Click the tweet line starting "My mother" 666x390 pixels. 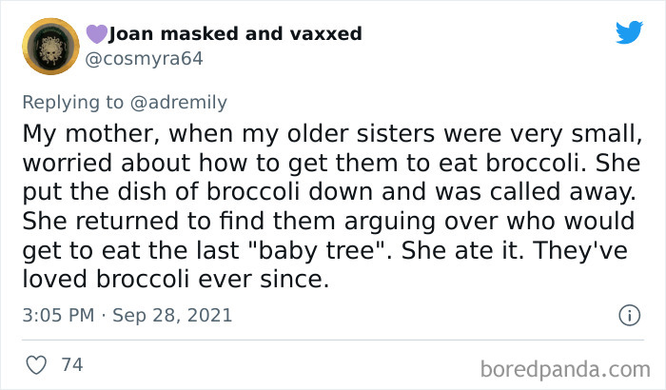click(328, 130)
